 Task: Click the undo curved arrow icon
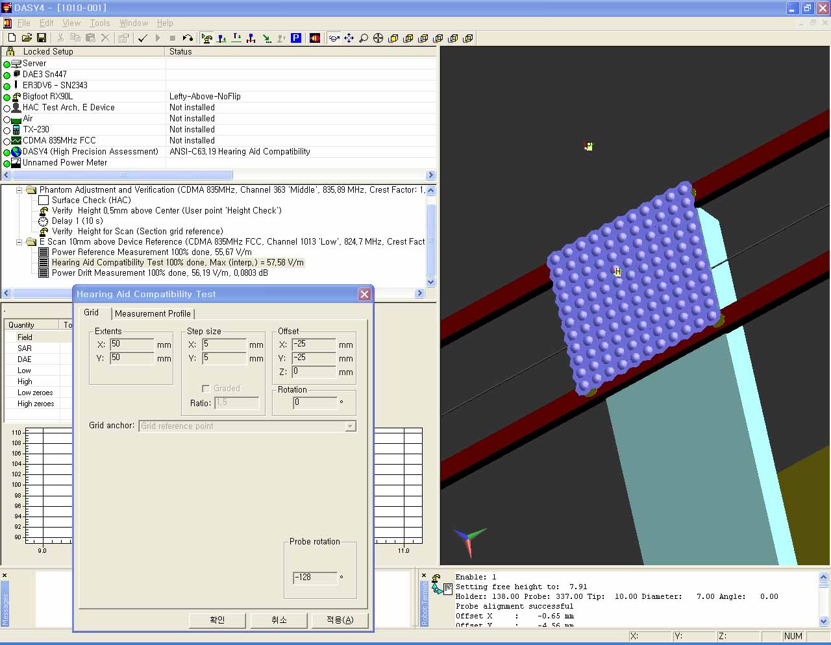[x=188, y=38]
